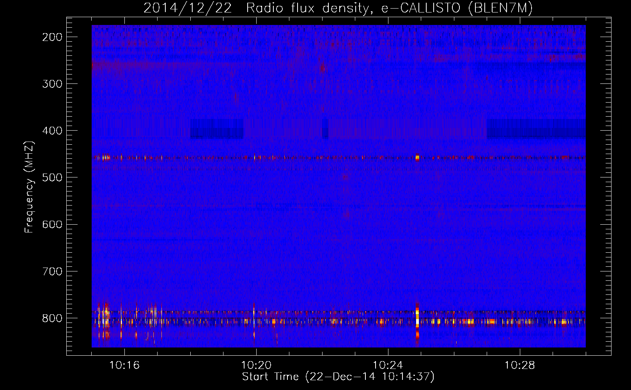Click the 300 frequency tick label
The width and height of the screenshot is (631, 390).
(x=52, y=84)
